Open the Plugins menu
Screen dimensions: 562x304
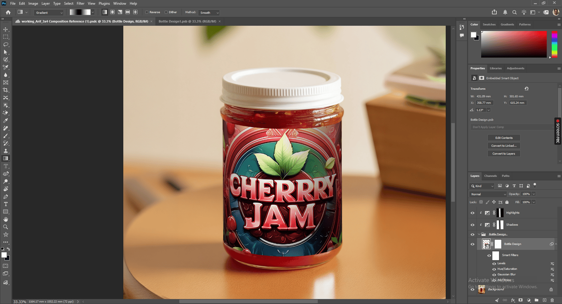click(104, 3)
